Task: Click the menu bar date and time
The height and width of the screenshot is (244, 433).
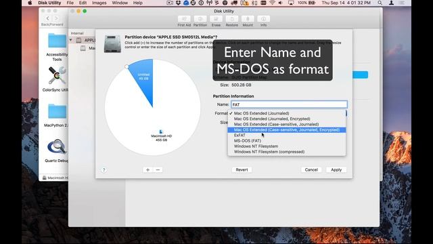Action: tap(346, 3)
